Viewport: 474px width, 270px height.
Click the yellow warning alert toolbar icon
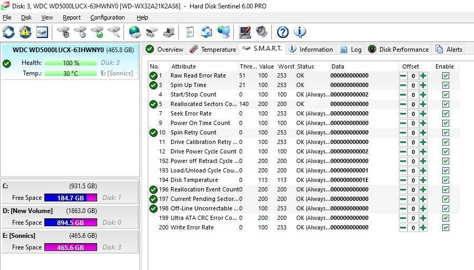[x=25, y=32]
